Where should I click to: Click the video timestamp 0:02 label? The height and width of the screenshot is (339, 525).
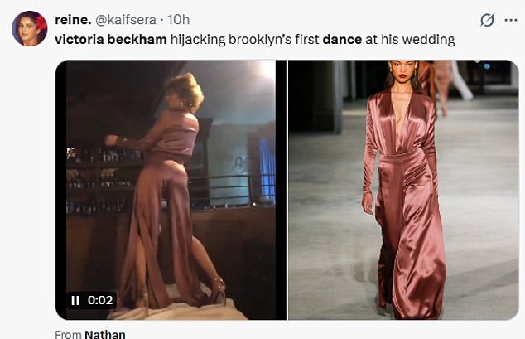(99, 300)
